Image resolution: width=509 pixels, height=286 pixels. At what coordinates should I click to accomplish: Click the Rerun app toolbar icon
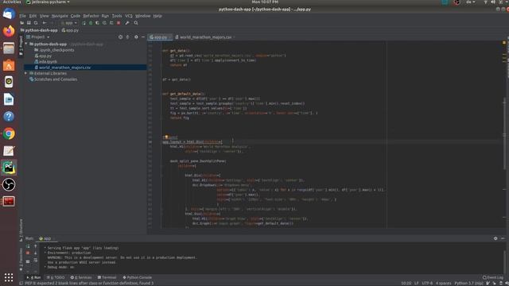tap(84, 23)
